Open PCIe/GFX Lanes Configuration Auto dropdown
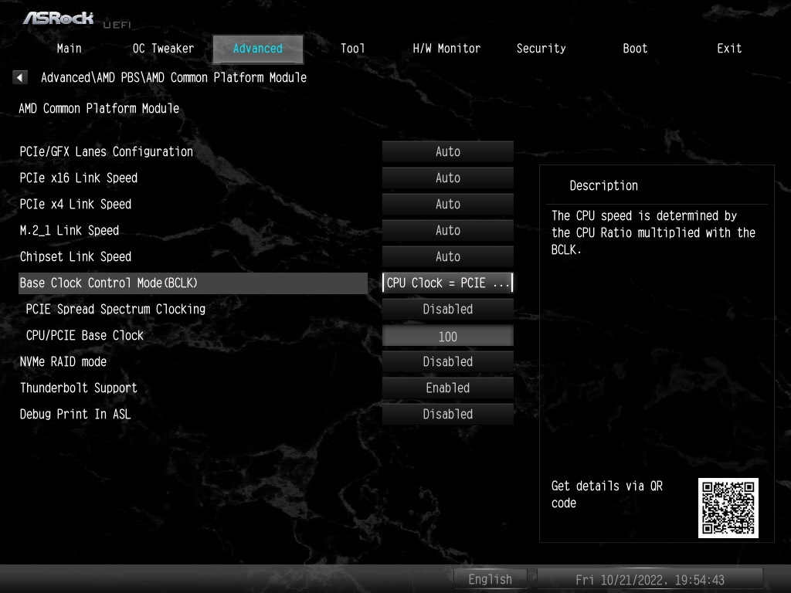 (447, 152)
